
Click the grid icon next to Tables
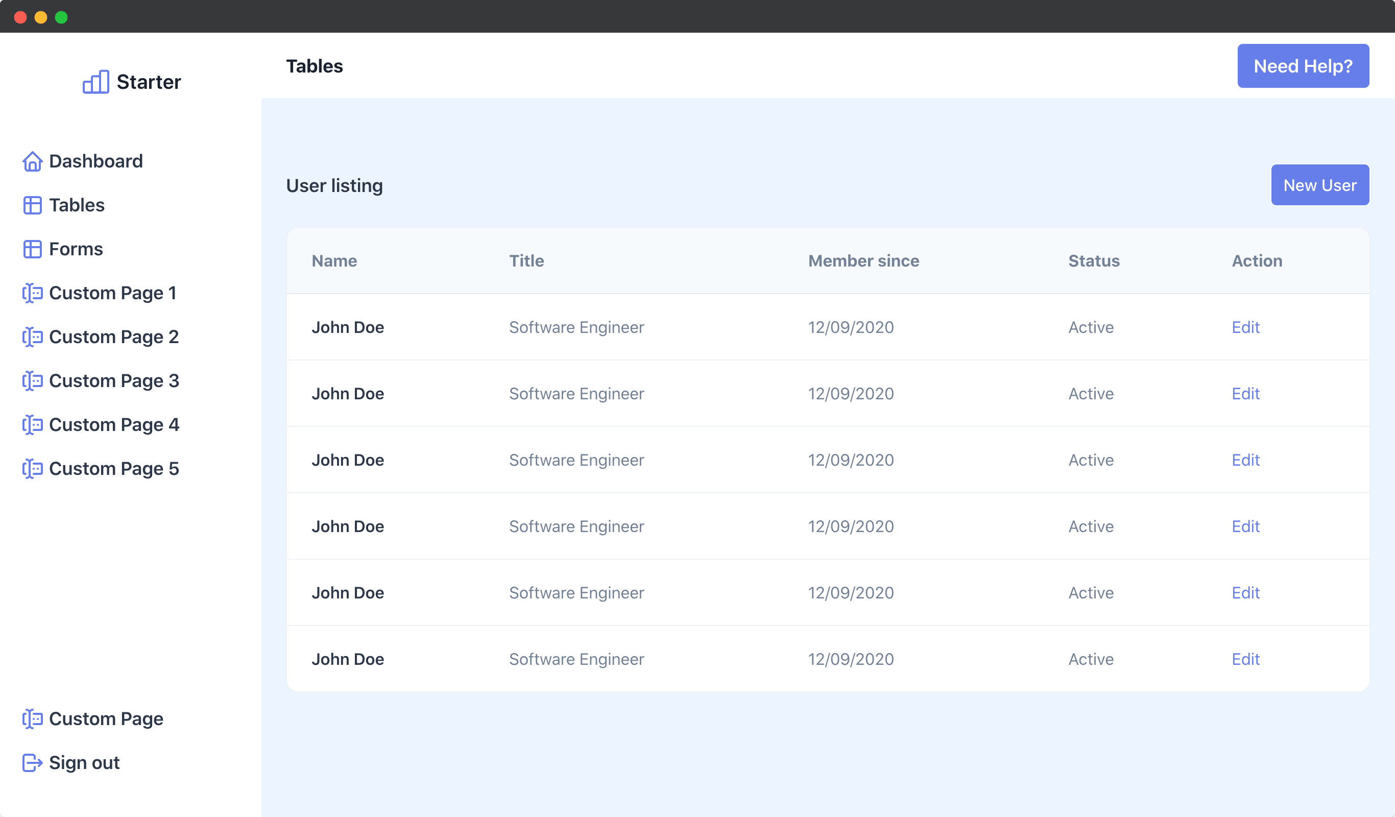tap(33, 205)
